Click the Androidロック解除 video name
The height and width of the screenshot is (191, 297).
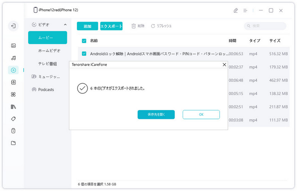pos(159,54)
